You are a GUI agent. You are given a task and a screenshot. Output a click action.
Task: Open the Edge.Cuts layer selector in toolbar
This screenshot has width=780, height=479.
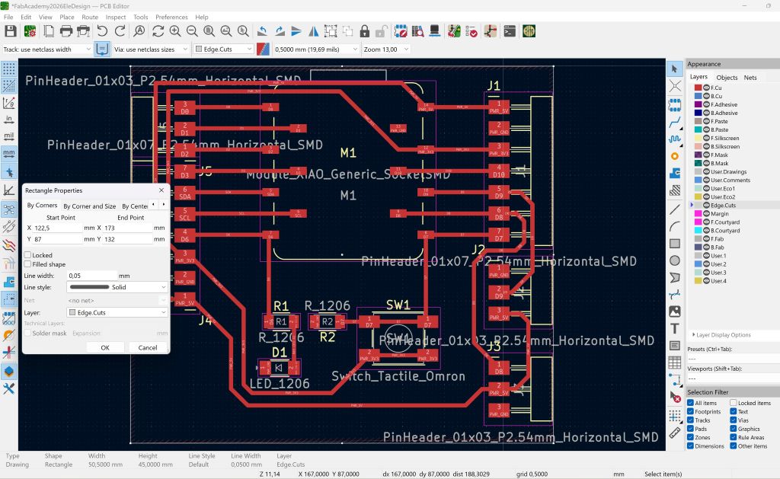tap(223, 49)
